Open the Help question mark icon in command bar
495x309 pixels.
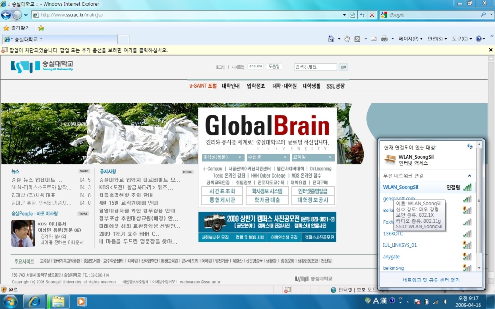point(479,39)
